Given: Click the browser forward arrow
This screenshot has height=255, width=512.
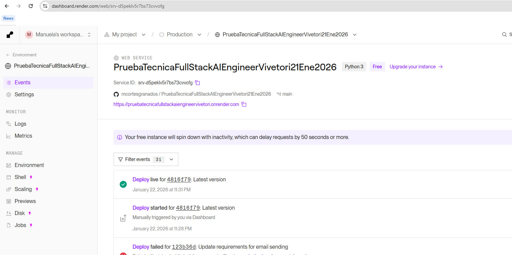Looking at the screenshot, I should click(19, 6).
